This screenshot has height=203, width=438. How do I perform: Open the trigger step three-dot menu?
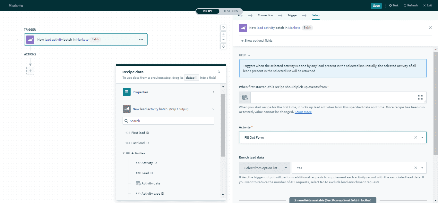141,40
